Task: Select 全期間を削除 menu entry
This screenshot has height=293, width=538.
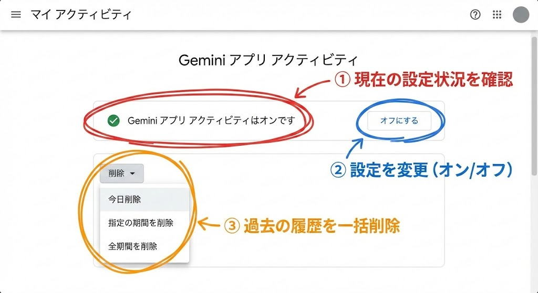Action: point(132,246)
